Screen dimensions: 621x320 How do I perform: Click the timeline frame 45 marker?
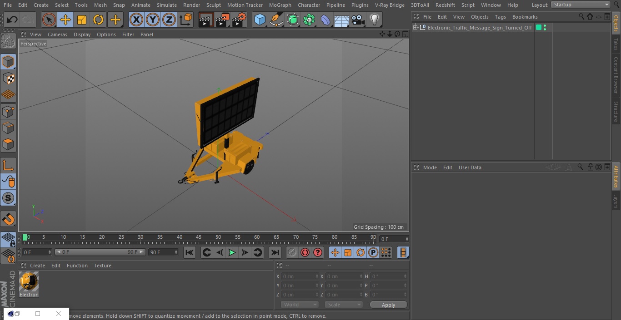click(199, 237)
